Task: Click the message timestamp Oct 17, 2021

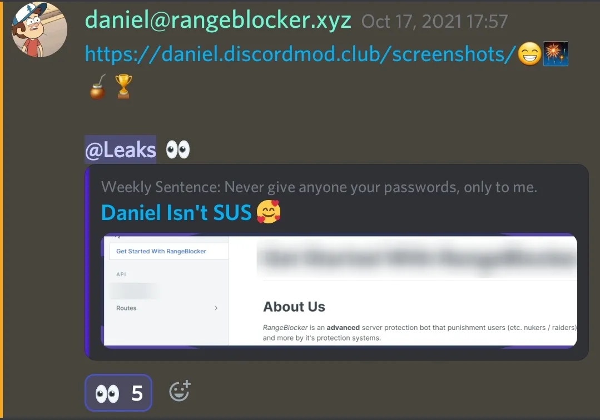Action: [435, 22]
